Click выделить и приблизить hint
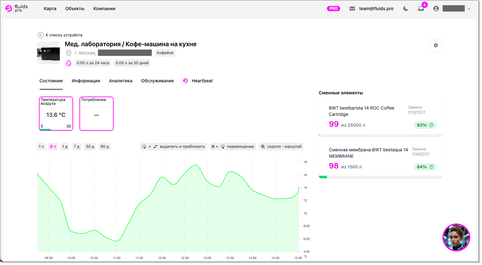 pos(173,147)
